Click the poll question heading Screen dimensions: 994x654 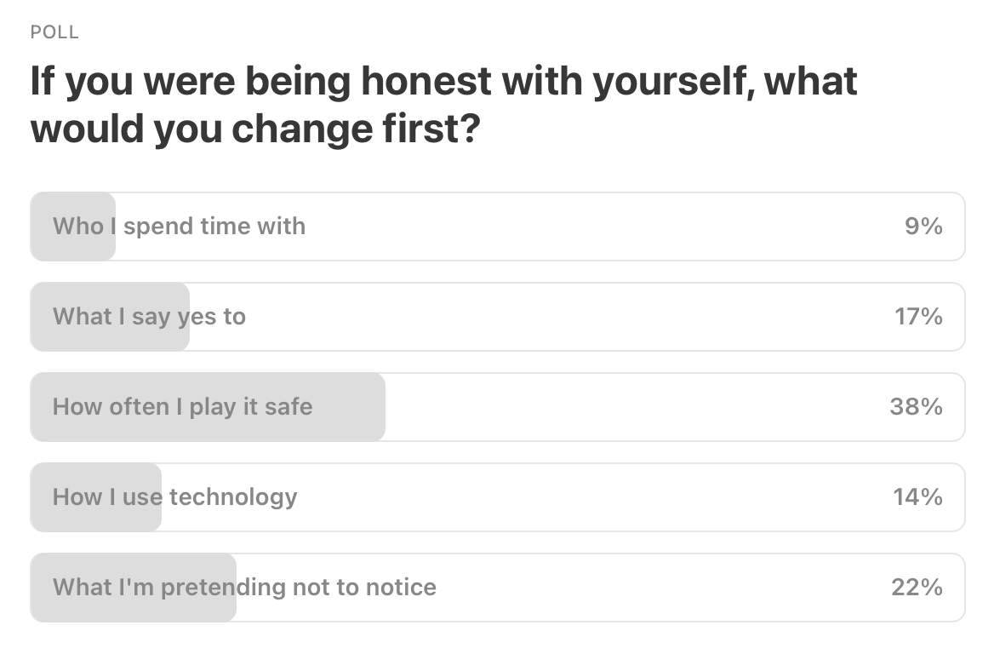(443, 105)
